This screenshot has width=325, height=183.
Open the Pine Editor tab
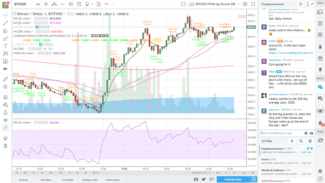point(68,180)
